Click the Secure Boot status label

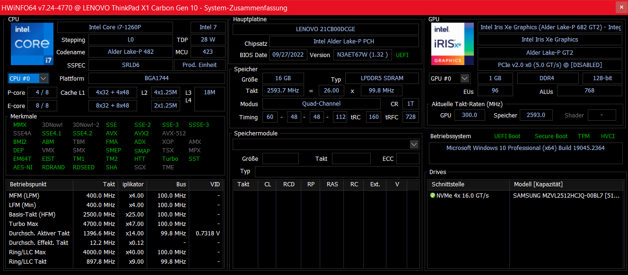pos(551,136)
